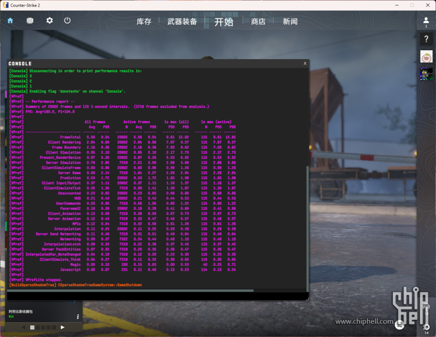The width and height of the screenshot is (436, 337).
Task: Click the UserCommands row label
Action: (68, 203)
